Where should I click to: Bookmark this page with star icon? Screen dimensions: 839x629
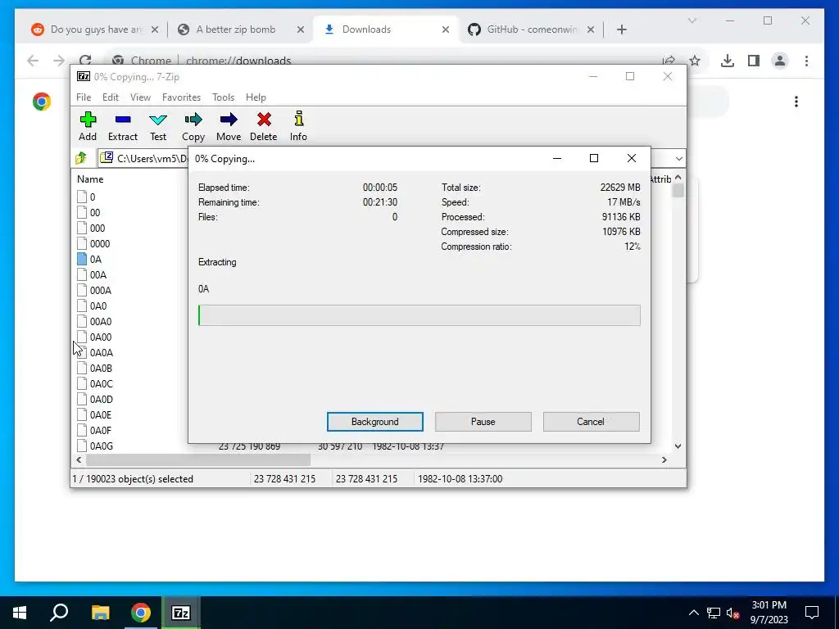(x=695, y=61)
